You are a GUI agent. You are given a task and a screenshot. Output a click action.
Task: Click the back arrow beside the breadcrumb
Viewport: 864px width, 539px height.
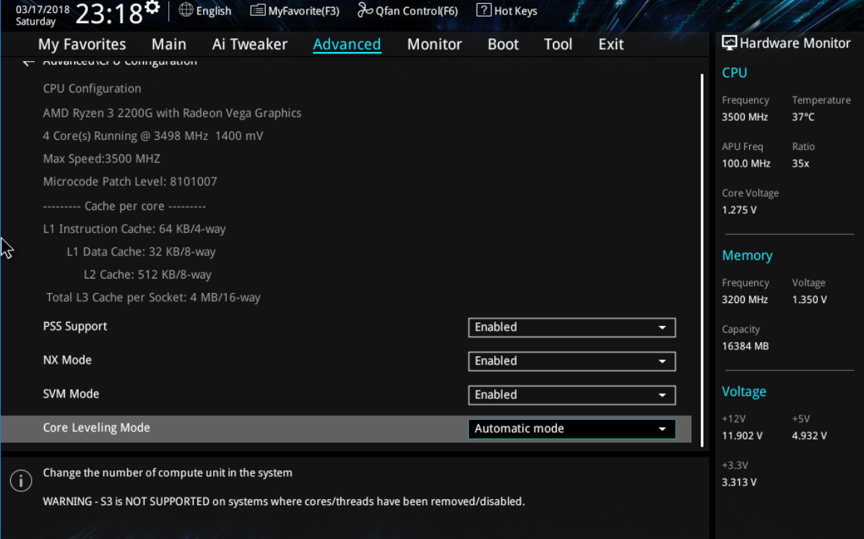[x=28, y=61]
